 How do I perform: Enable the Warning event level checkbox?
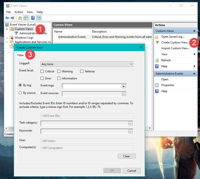tap(59, 71)
